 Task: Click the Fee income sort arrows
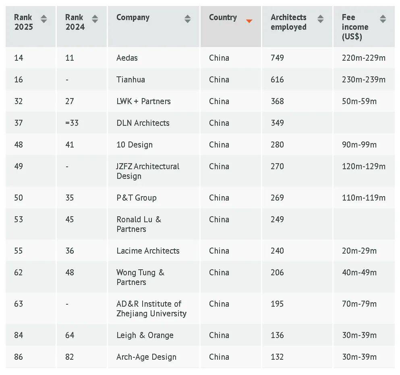point(383,19)
